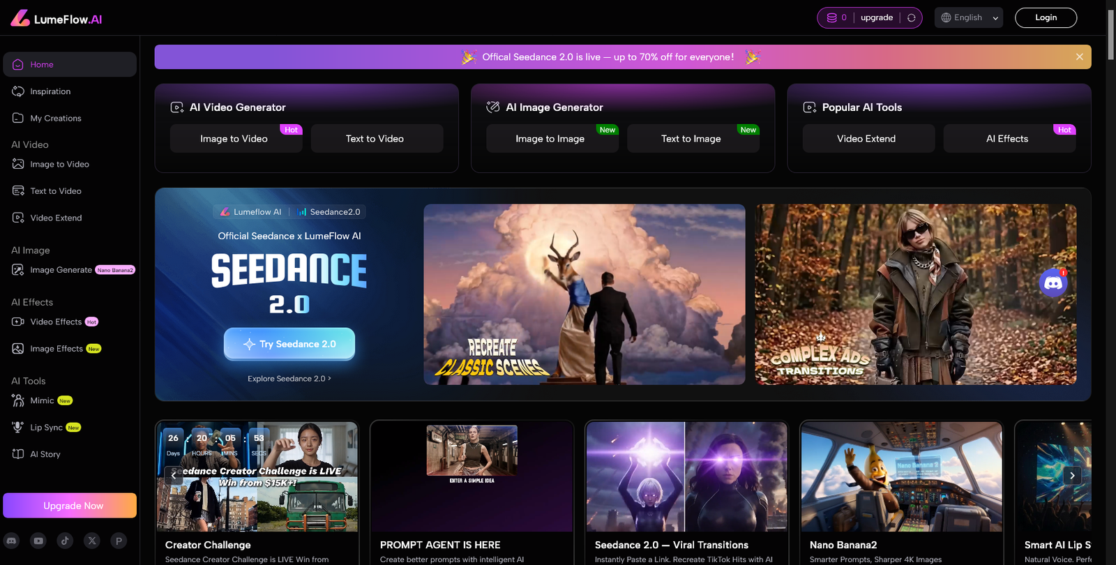
Task: Open the English language dropdown
Action: click(x=968, y=18)
